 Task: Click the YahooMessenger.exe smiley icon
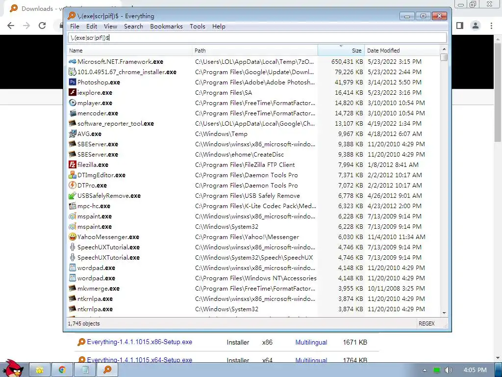(73, 237)
